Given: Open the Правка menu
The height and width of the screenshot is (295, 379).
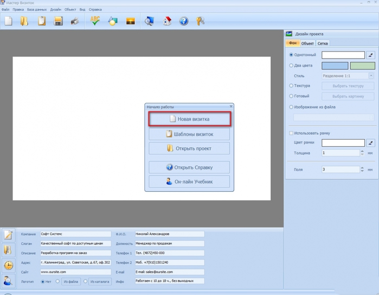Looking at the screenshot, I should click(18, 9).
